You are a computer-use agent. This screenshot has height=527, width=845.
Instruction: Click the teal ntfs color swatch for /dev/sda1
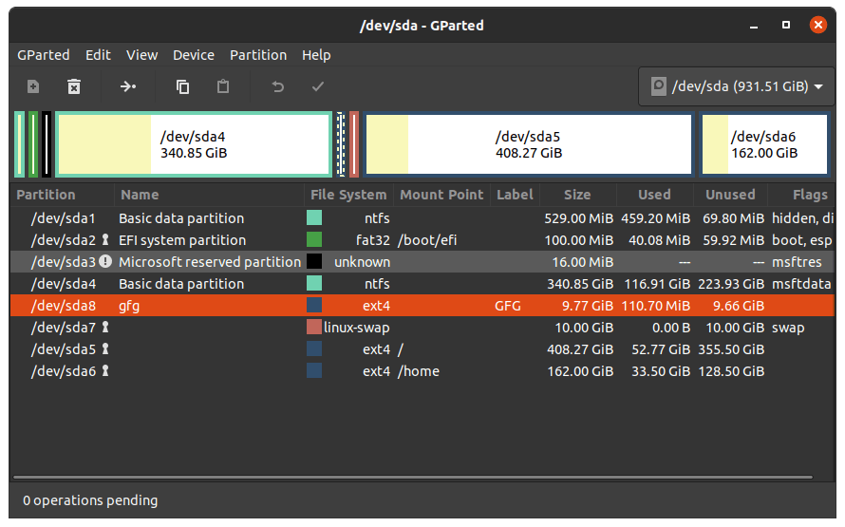pyautogui.click(x=314, y=217)
